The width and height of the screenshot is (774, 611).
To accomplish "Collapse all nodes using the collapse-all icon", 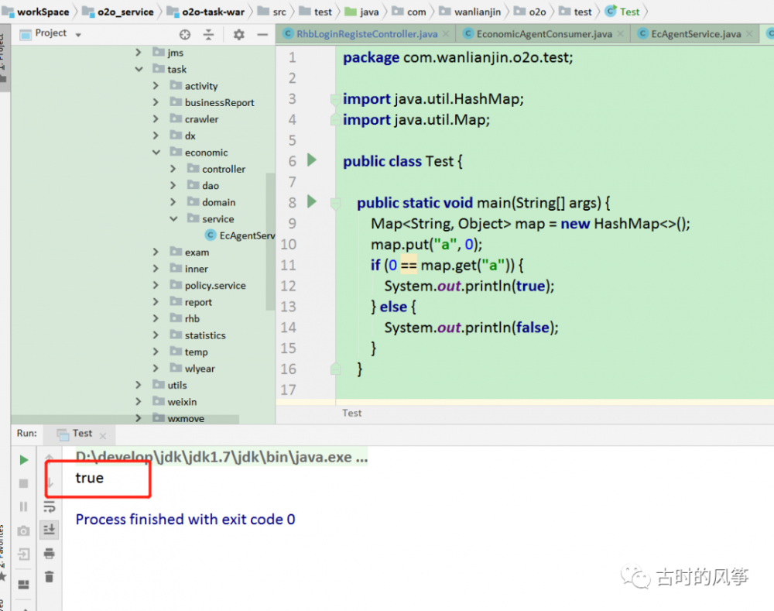I will click(208, 34).
